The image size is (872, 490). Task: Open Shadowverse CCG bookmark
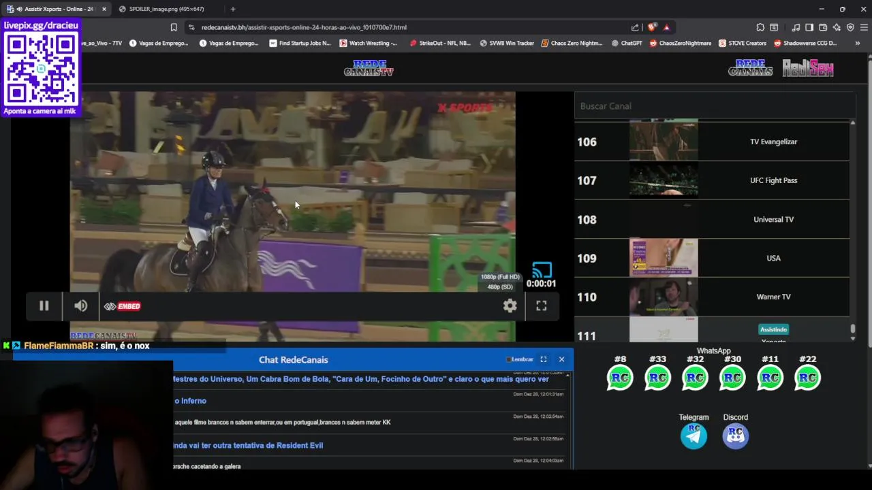[x=805, y=43]
